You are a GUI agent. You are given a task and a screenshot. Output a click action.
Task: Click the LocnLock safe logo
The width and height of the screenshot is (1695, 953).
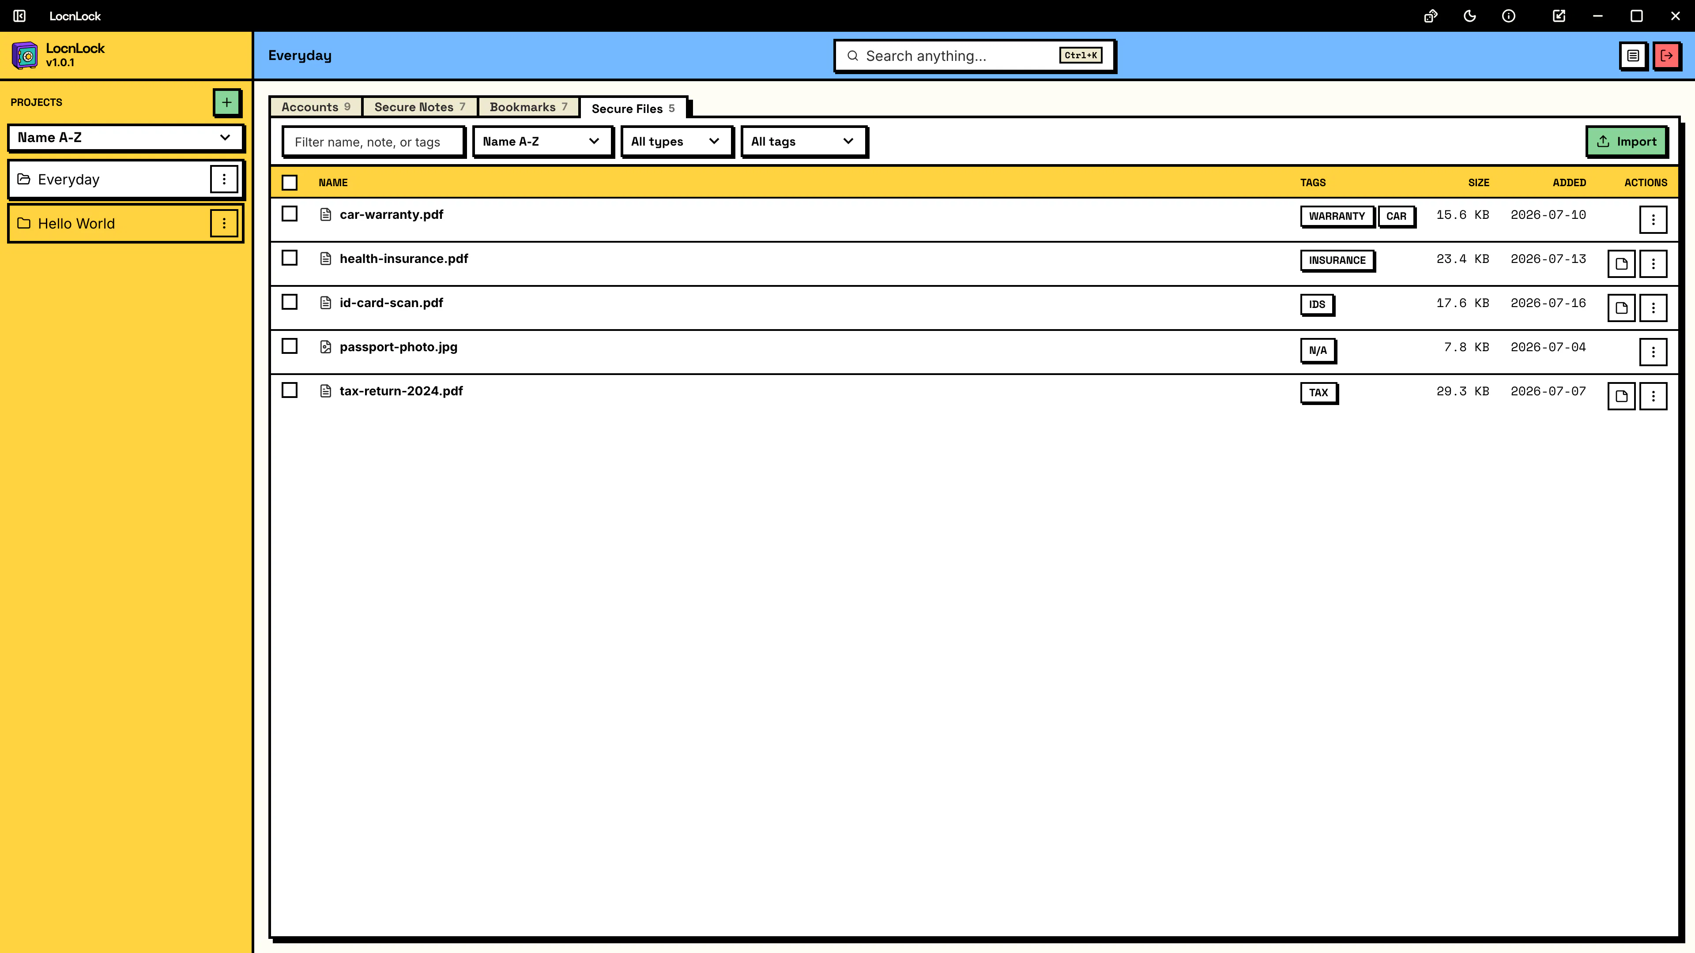click(x=25, y=55)
